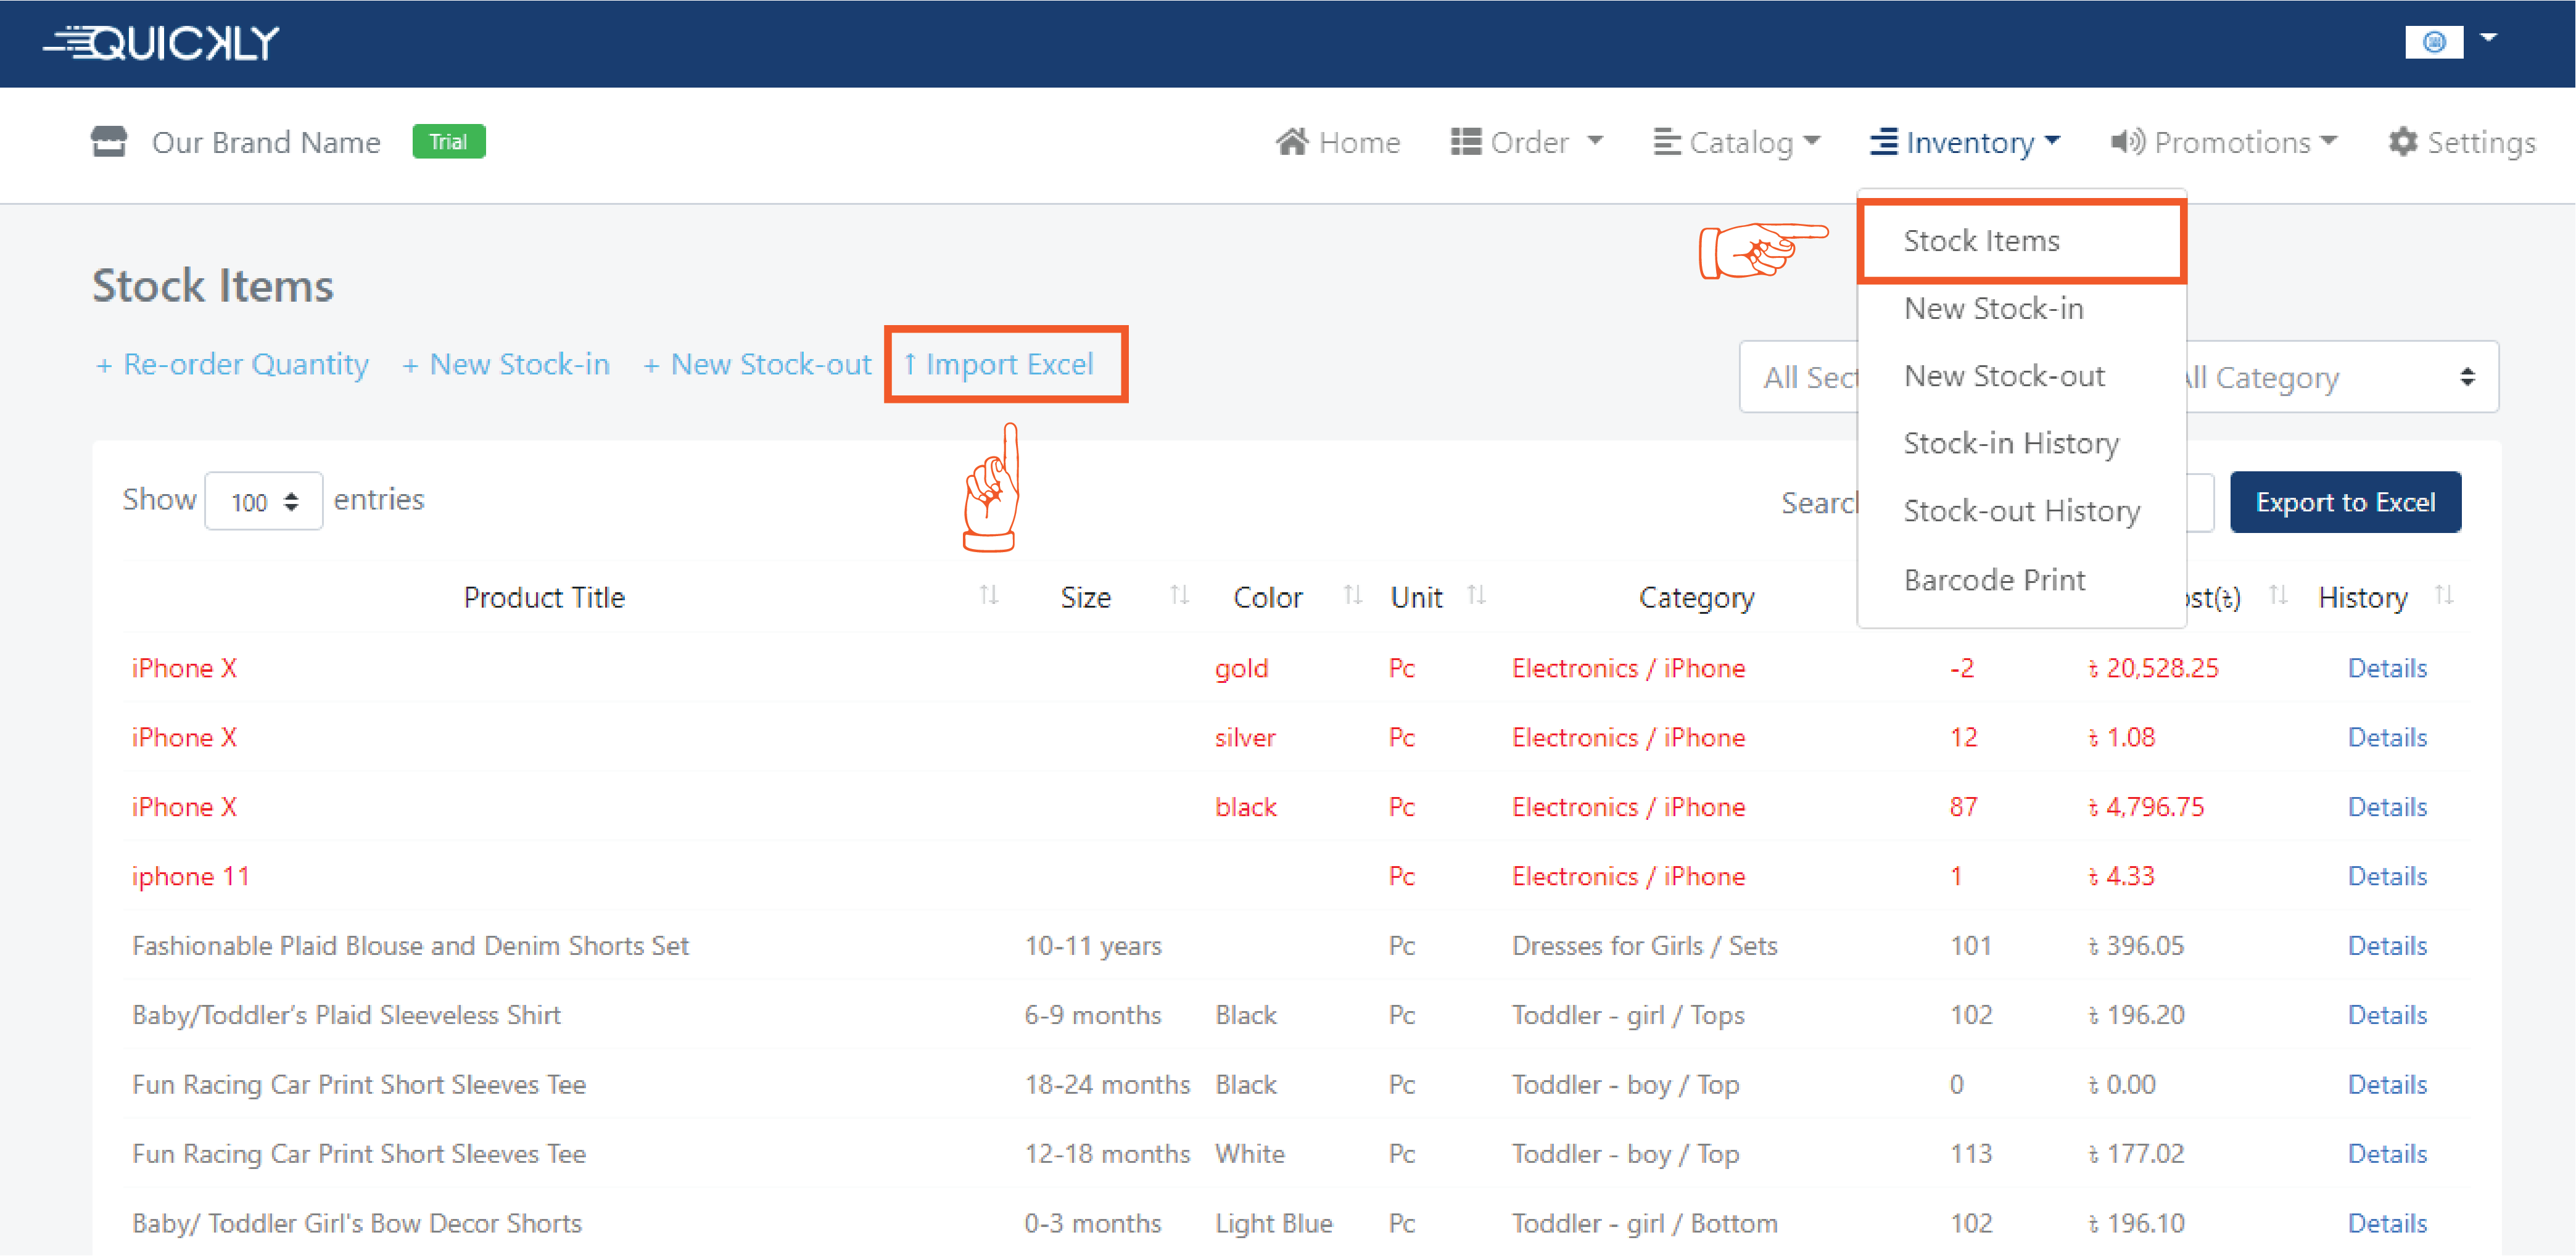Sort the Unit column using arrows

coord(1476,596)
